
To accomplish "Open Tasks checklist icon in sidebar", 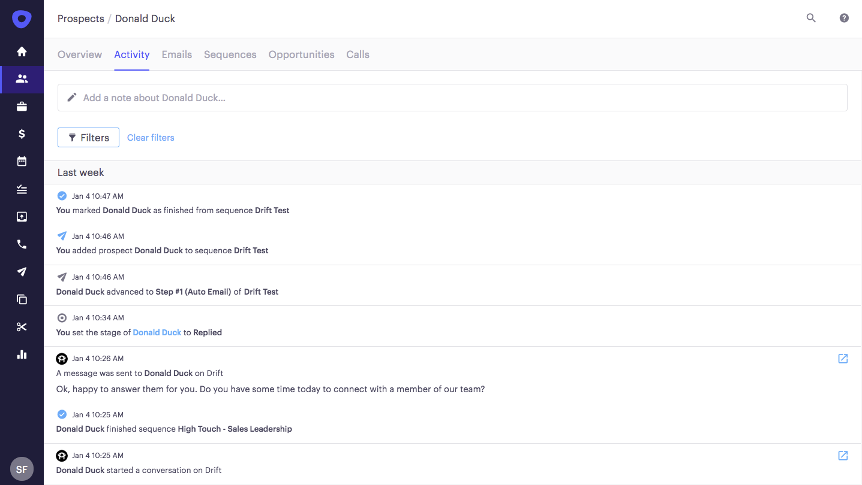I will (x=22, y=189).
